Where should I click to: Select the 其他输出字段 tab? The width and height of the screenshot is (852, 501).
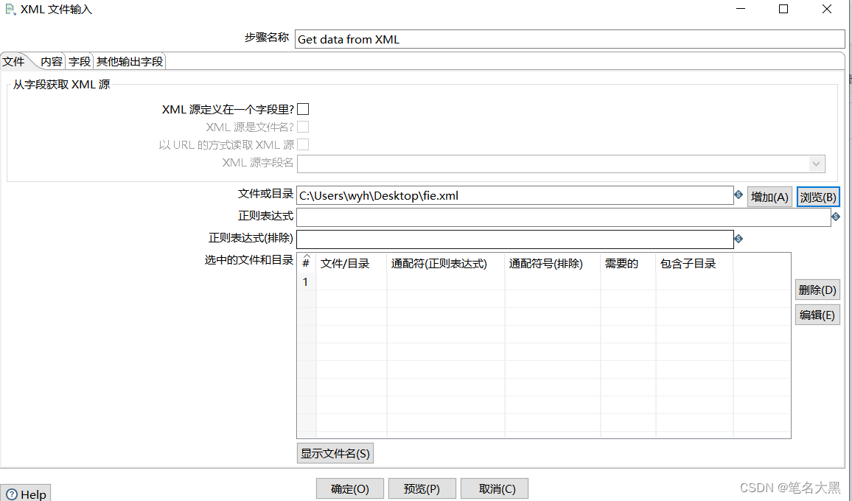coord(129,62)
